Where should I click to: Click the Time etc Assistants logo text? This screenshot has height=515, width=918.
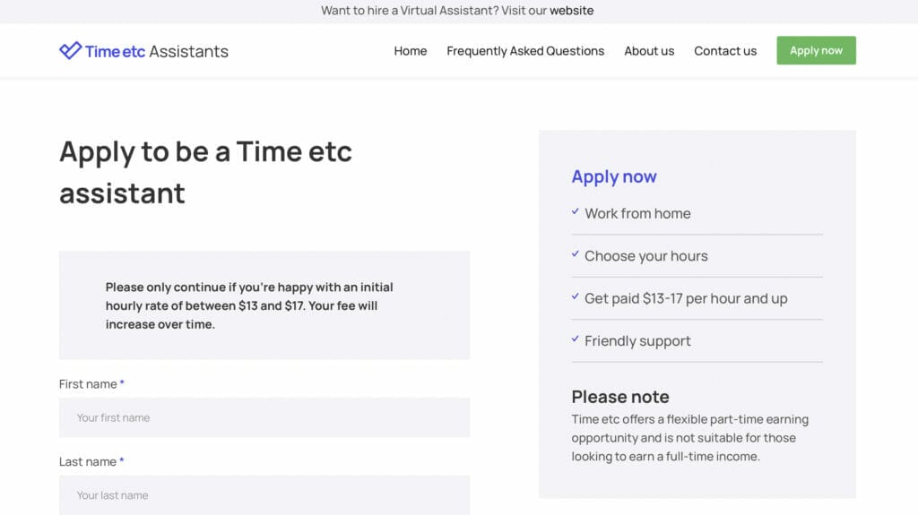click(156, 52)
